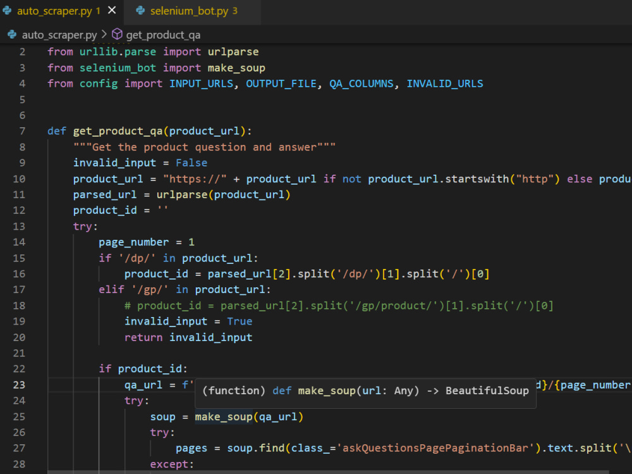This screenshot has width=632, height=474.
Task: Click 'selenium_bot' module name on line 3
Action: coord(118,68)
